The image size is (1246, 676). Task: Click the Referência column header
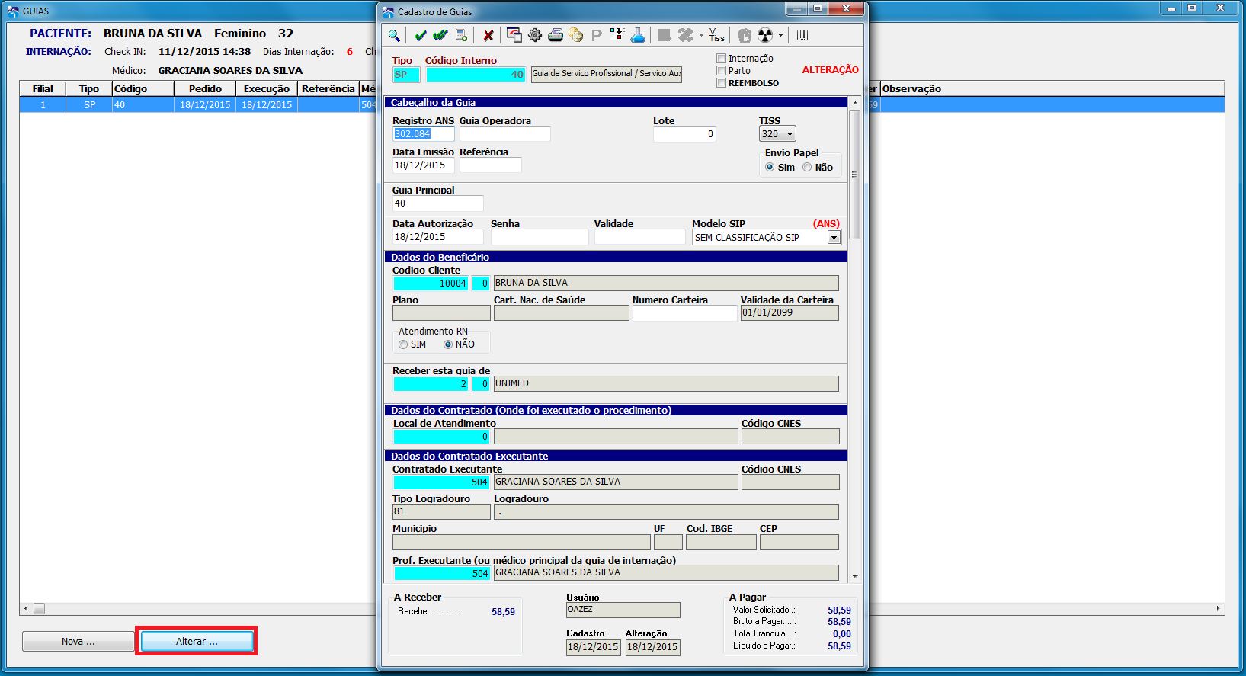point(328,88)
